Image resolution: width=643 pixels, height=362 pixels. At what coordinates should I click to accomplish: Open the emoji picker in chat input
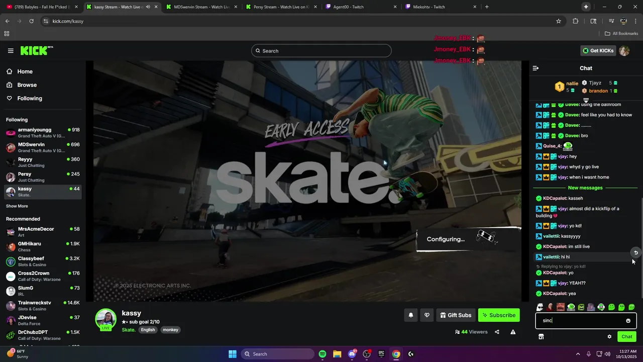coord(628,321)
